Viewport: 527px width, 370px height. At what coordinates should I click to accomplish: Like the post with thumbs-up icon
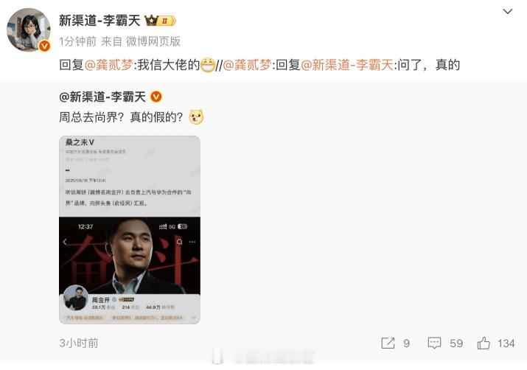click(x=484, y=343)
